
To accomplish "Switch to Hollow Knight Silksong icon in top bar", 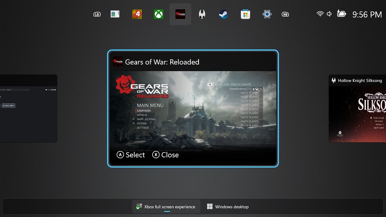I will (202, 14).
